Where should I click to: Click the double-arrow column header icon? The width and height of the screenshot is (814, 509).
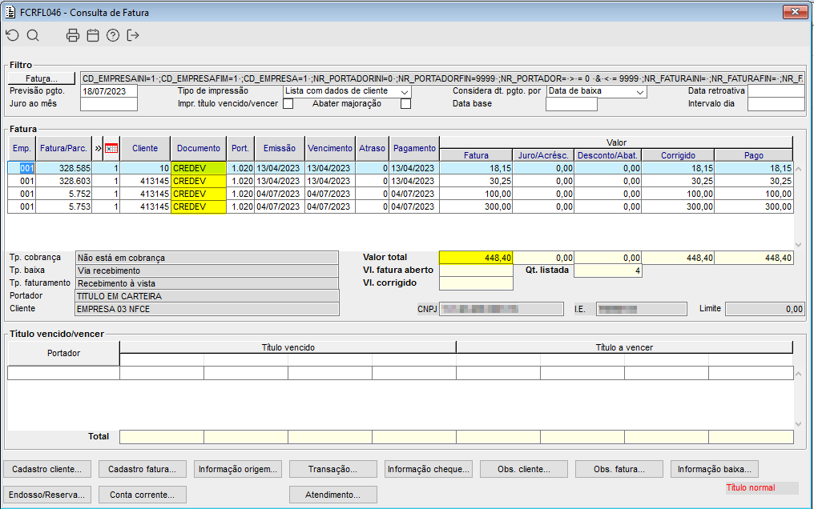coord(98,148)
